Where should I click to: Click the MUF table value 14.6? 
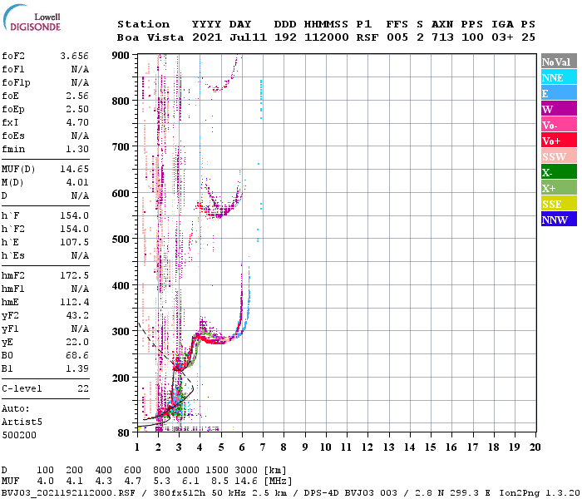(x=246, y=482)
